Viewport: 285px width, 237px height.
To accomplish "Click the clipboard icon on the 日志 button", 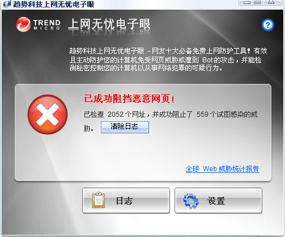I will click(x=99, y=200).
